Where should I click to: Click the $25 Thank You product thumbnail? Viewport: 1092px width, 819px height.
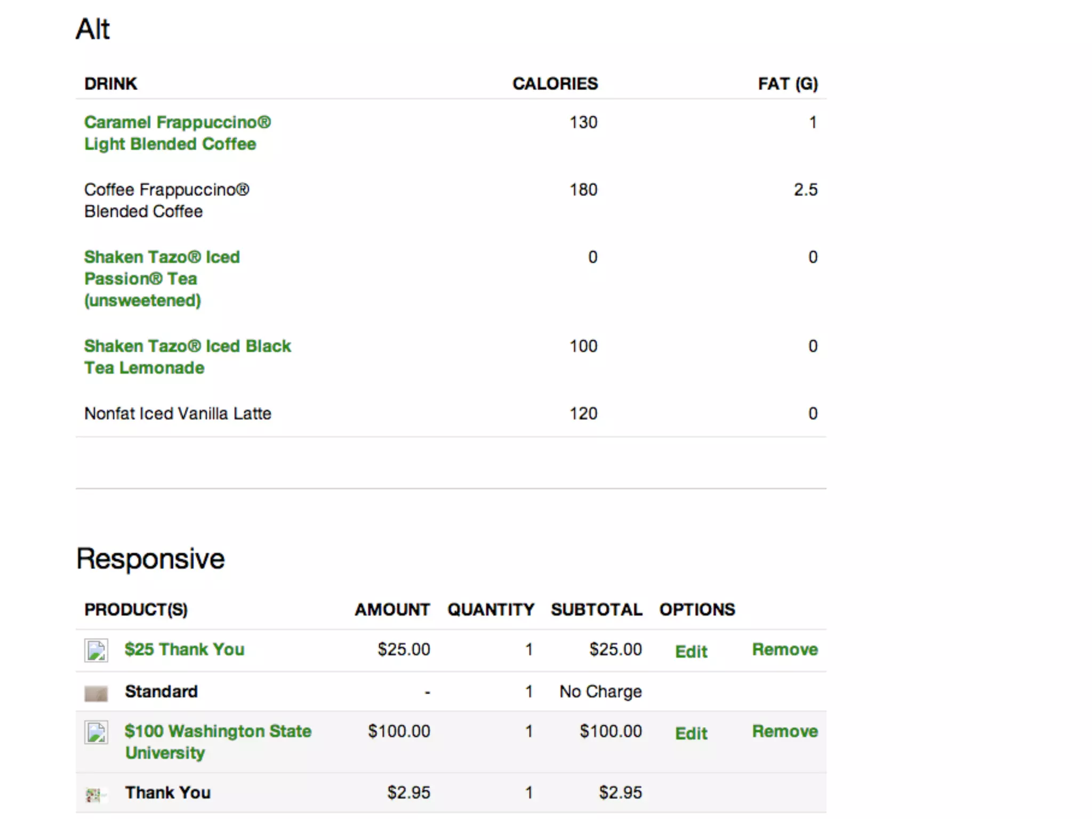tap(96, 651)
